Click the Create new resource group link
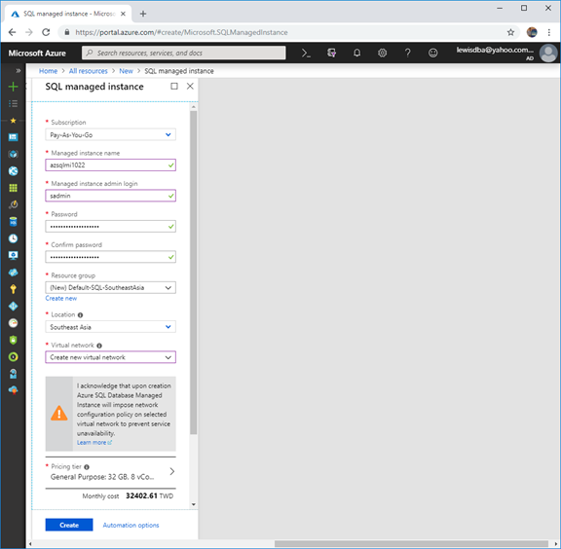Viewport: 561px width, 549px height. [61, 298]
